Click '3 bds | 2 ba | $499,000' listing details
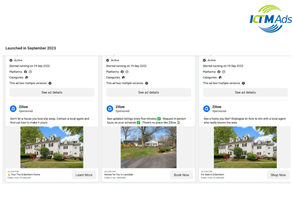Image resolution: width=293 pixels, height=219 pixels. coord(115,178)
